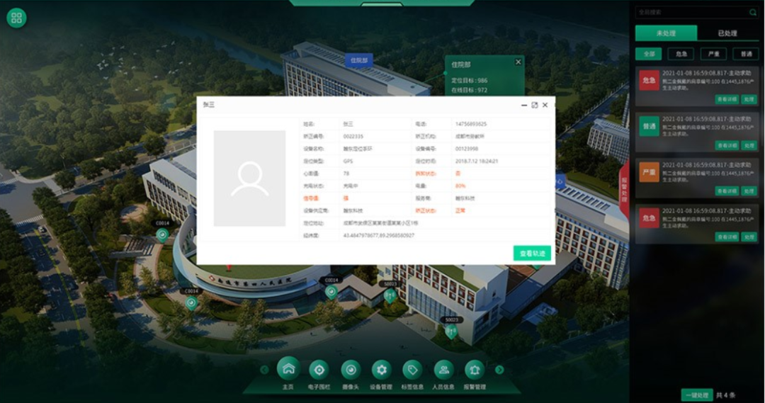
Task: Select timestamp 2018.7.12 18:24:21
Action: pos(476,161)
